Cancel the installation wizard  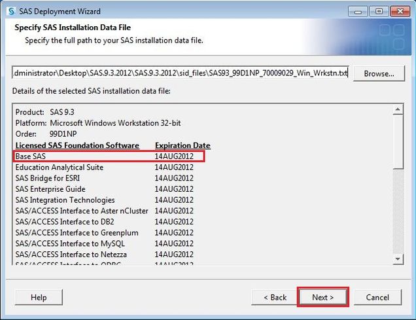click(377, 297)
